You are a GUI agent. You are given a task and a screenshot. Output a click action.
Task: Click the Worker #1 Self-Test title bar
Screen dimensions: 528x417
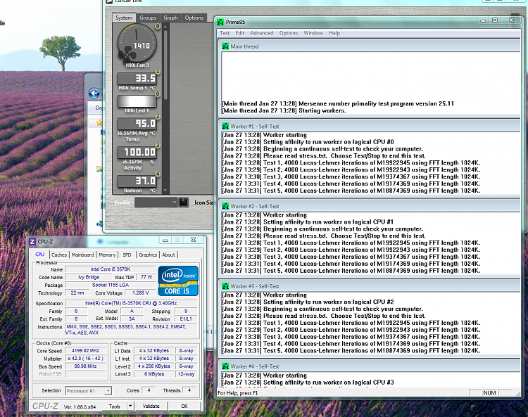[370, 127]
